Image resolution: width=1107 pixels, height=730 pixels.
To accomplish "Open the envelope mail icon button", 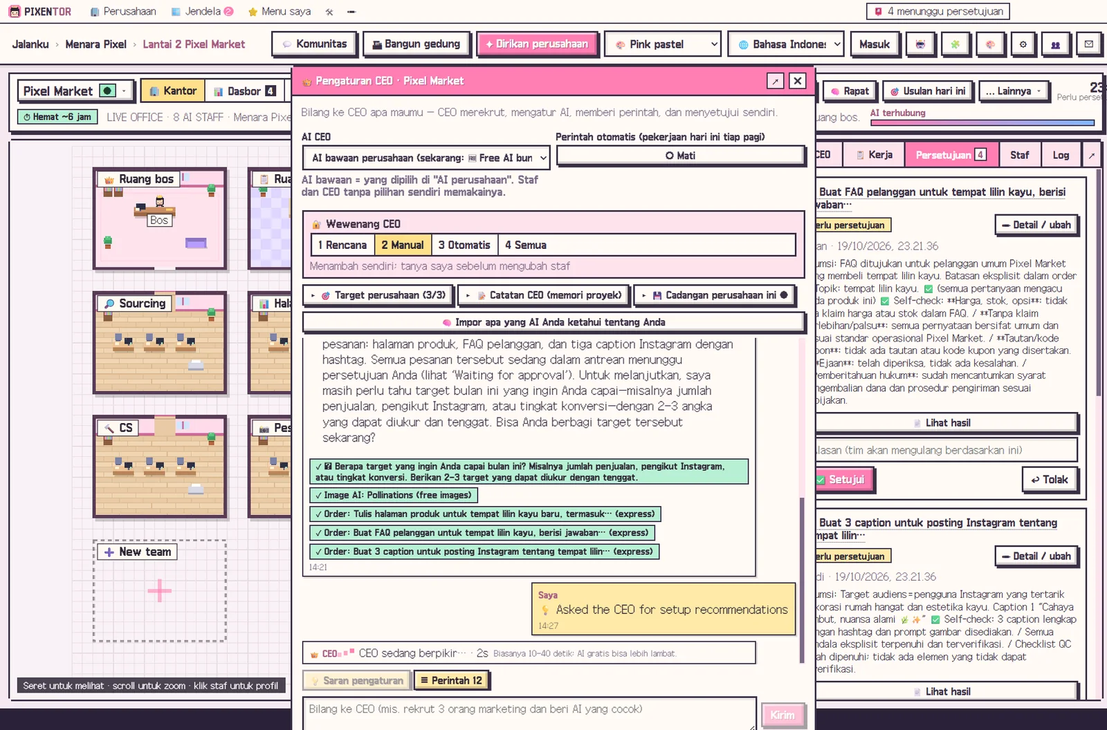I will click(x=1089, y=44).
